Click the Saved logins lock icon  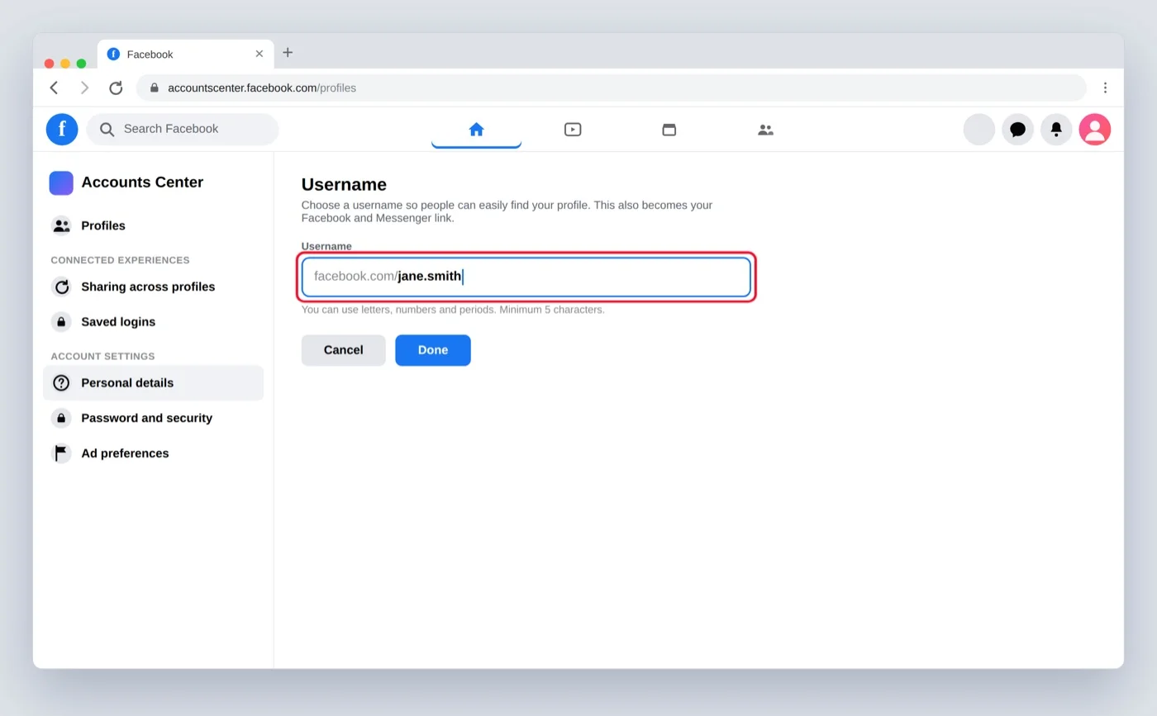(x=61, y=322)
